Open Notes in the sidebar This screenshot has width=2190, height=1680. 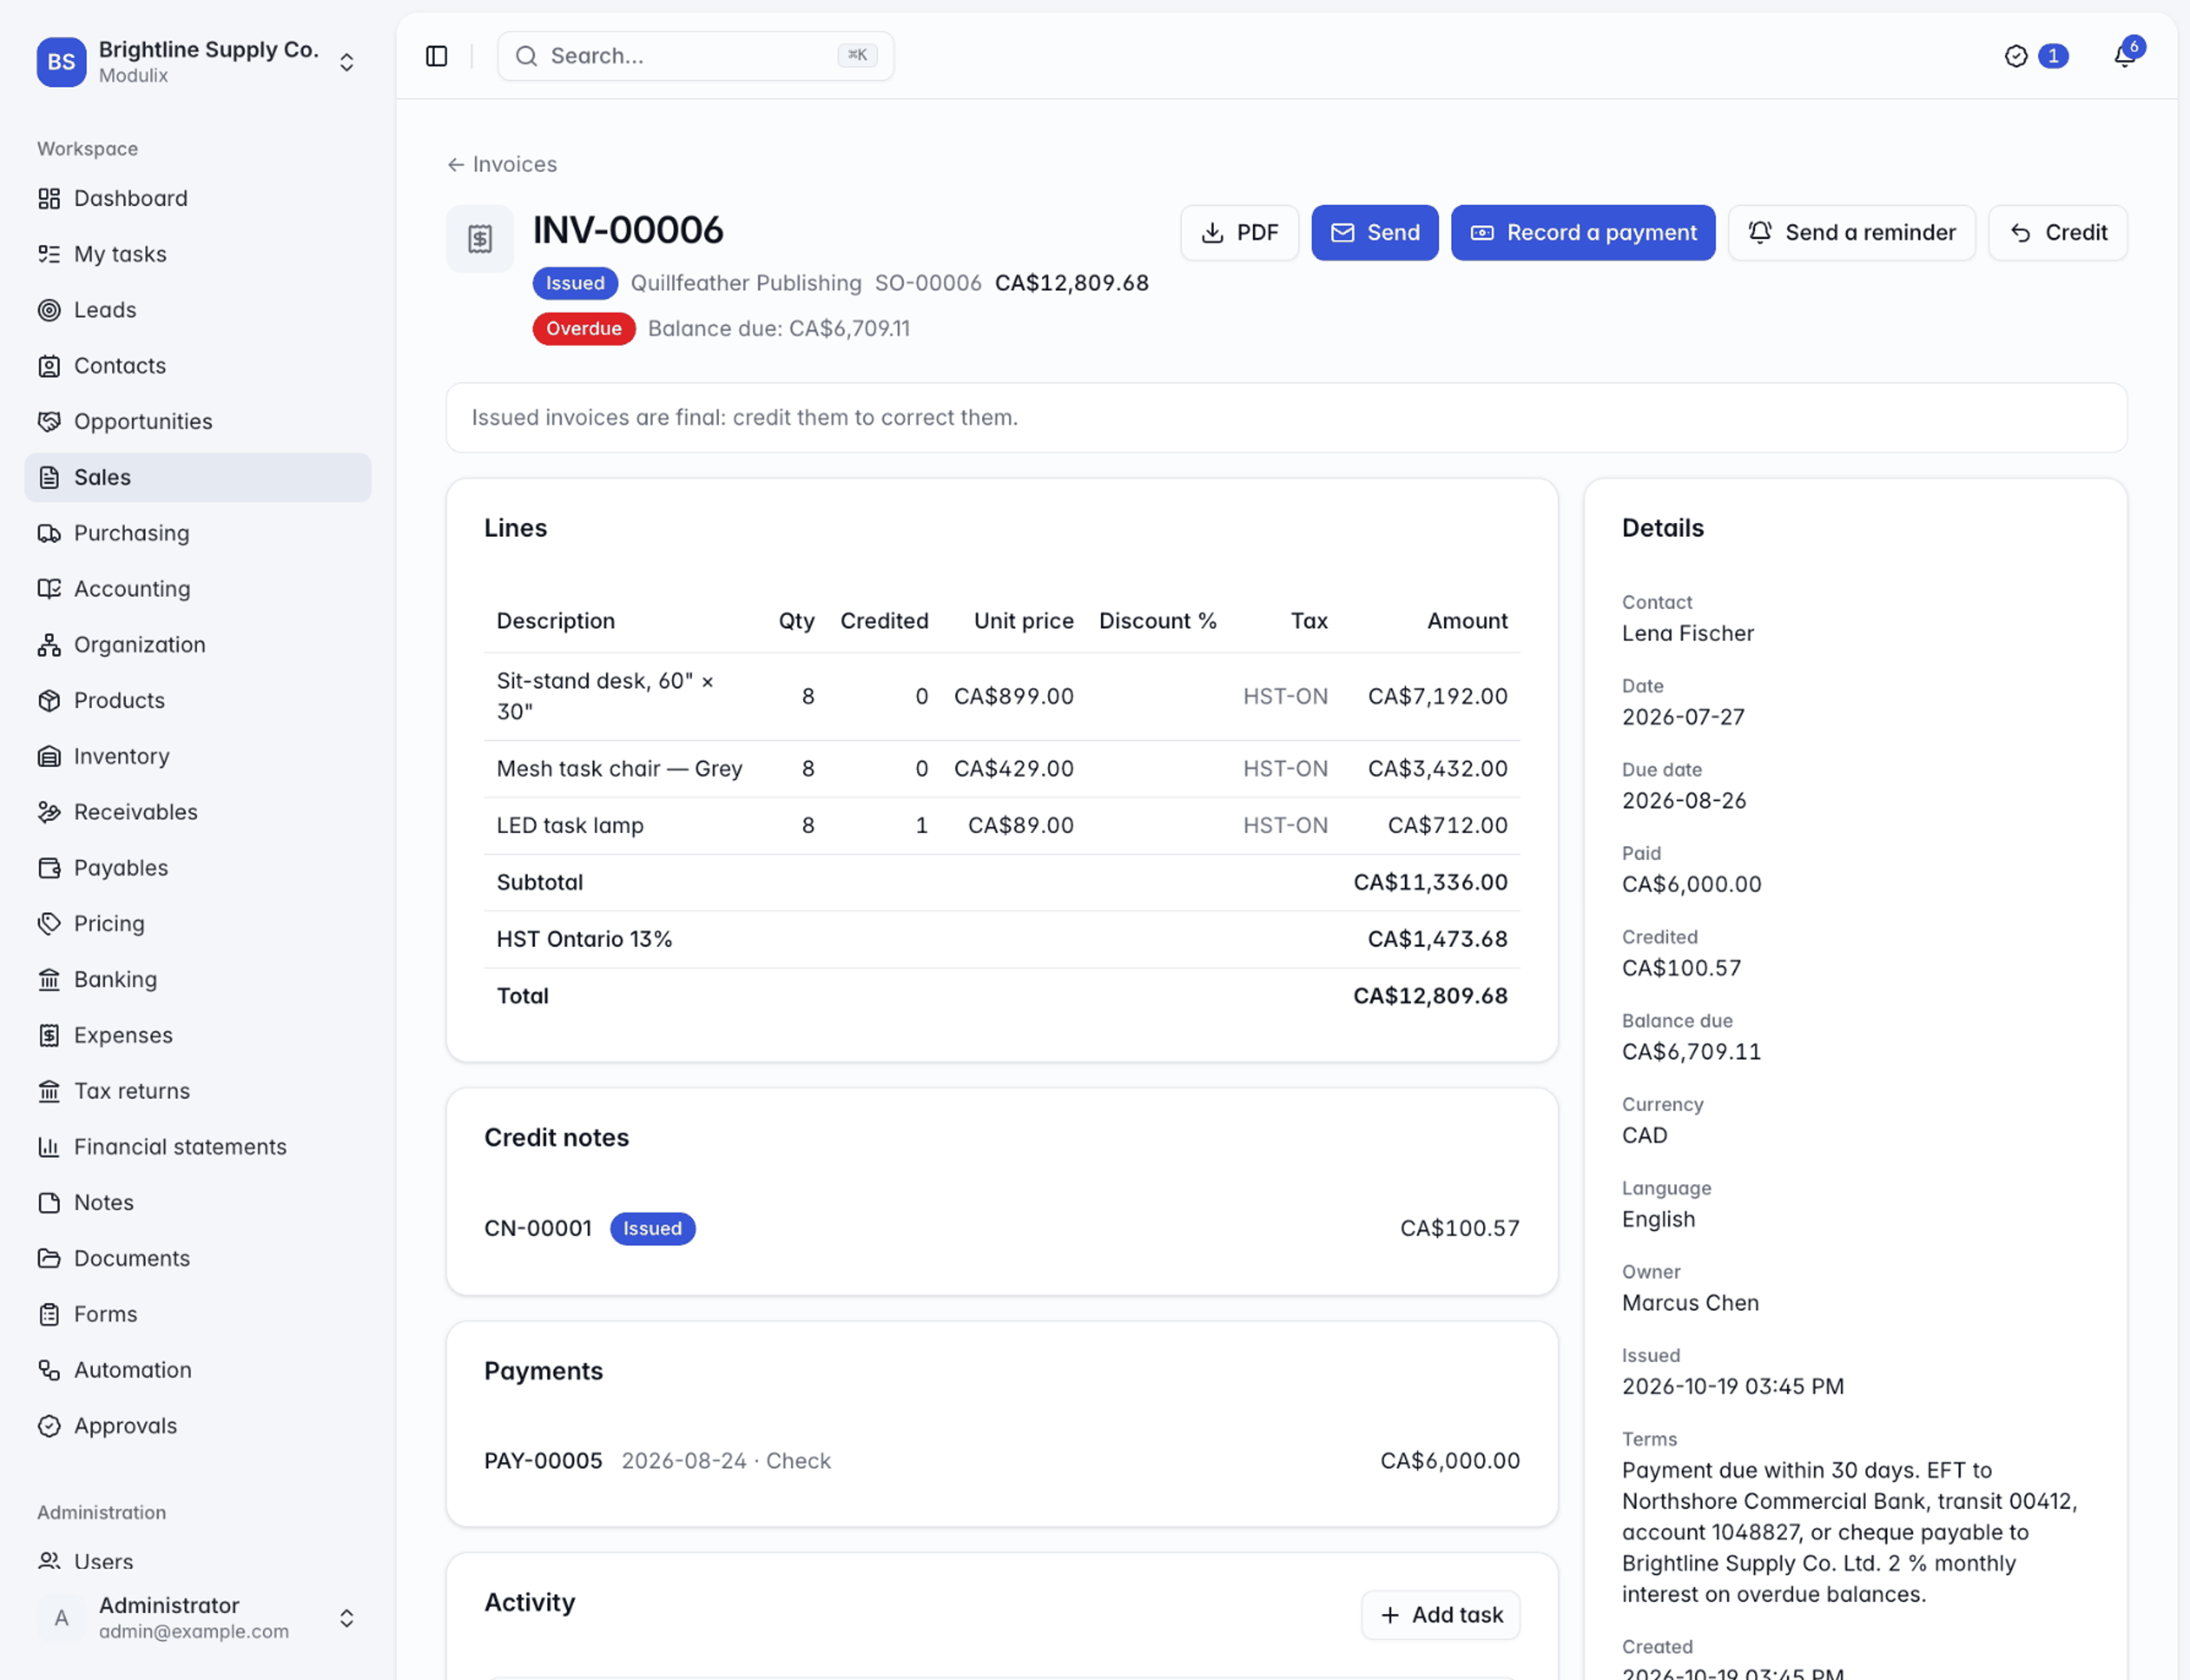click(198, 1203)
